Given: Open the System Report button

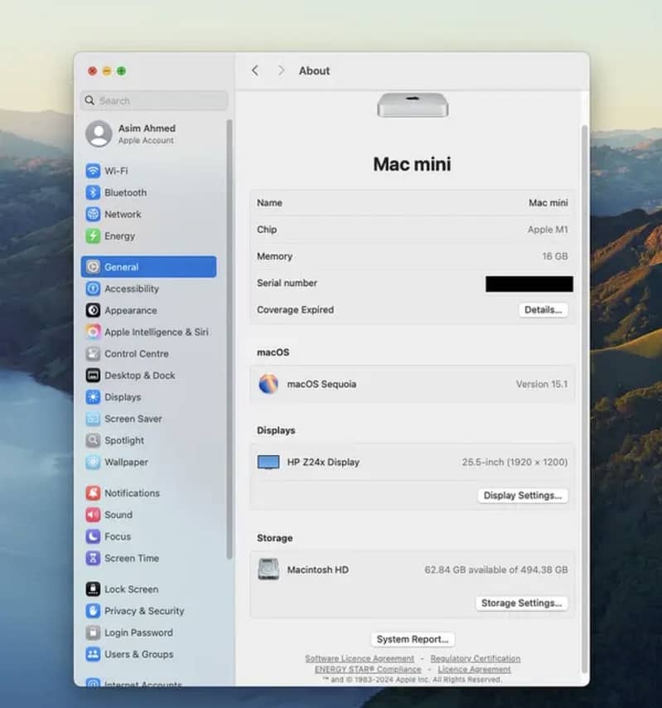Looking at the screenshot, I should tap(413, 639).
